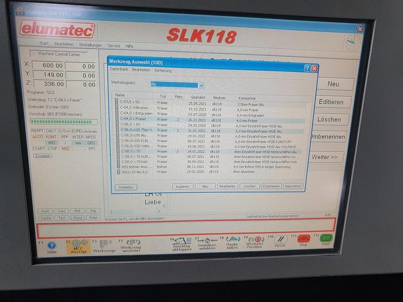Click the dialog's bottom Bearbeiten button
403x302 pixels.
click(227, 186)
